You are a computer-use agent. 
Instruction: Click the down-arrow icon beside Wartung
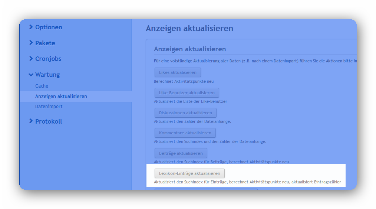point(31,75)
